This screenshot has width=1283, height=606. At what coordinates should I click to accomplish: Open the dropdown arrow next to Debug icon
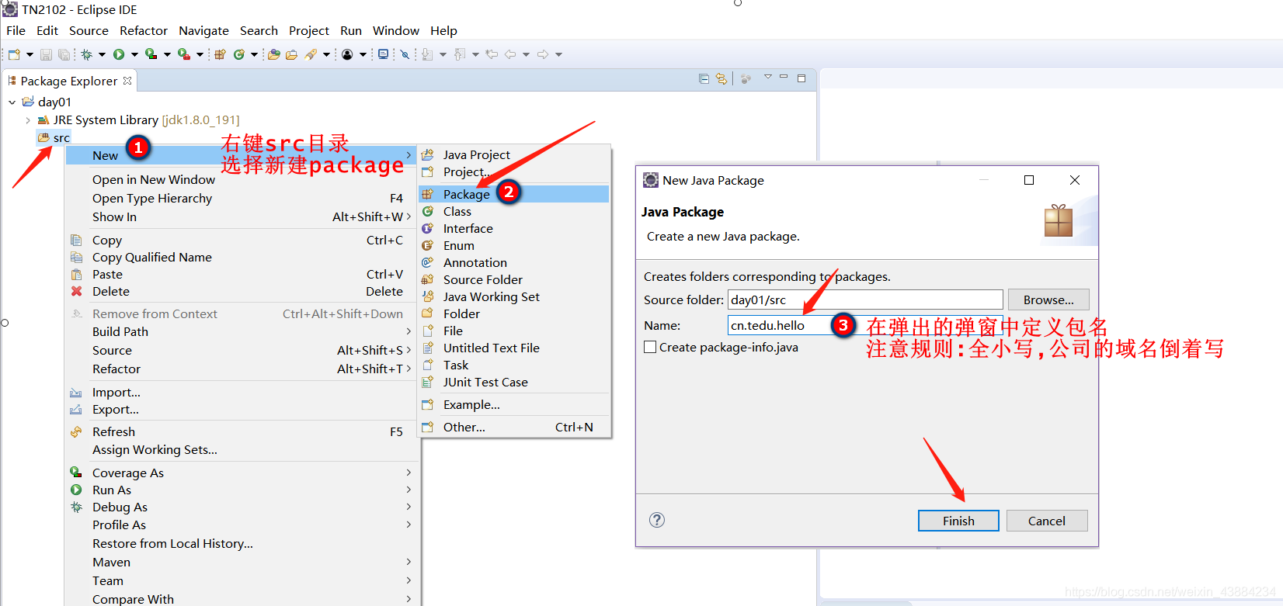(102, 54)
